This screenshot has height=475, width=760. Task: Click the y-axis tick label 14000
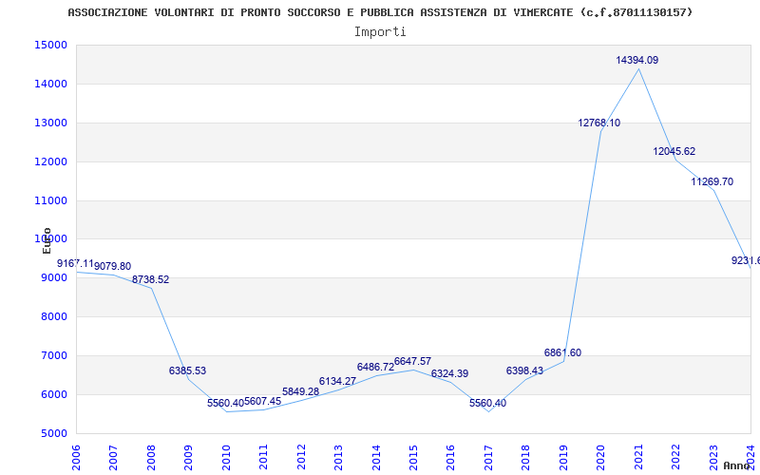50,84
